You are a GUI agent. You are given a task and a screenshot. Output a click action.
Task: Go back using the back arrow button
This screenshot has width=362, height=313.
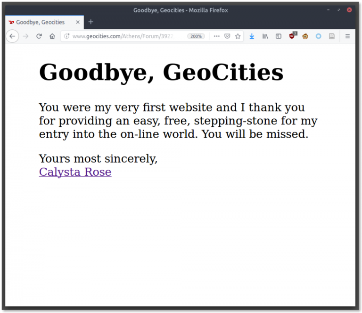coord(12,36)
